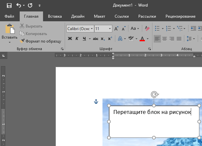Toggle strikethrough abc formatting
This screenshot has height=146, width=202.
click(x=96, y=39)
